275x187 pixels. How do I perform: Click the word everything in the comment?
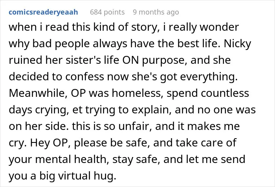click(x=209, y=77)
